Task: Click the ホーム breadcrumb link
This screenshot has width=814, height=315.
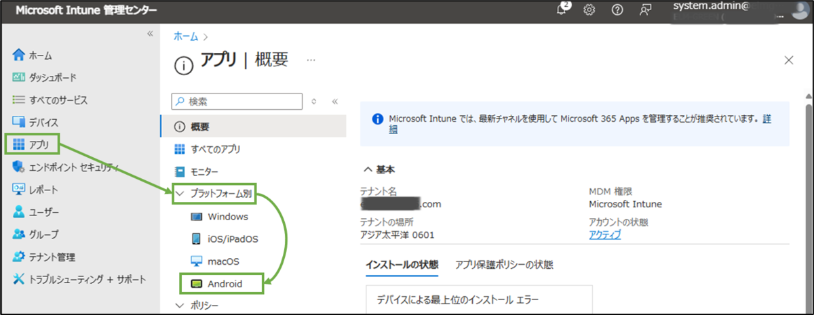Action: coord(186,35)
